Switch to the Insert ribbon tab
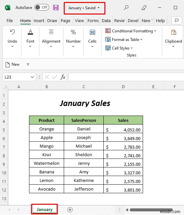Image resolution: width=184 pixels, height=215 pixels. pos(39,21)
